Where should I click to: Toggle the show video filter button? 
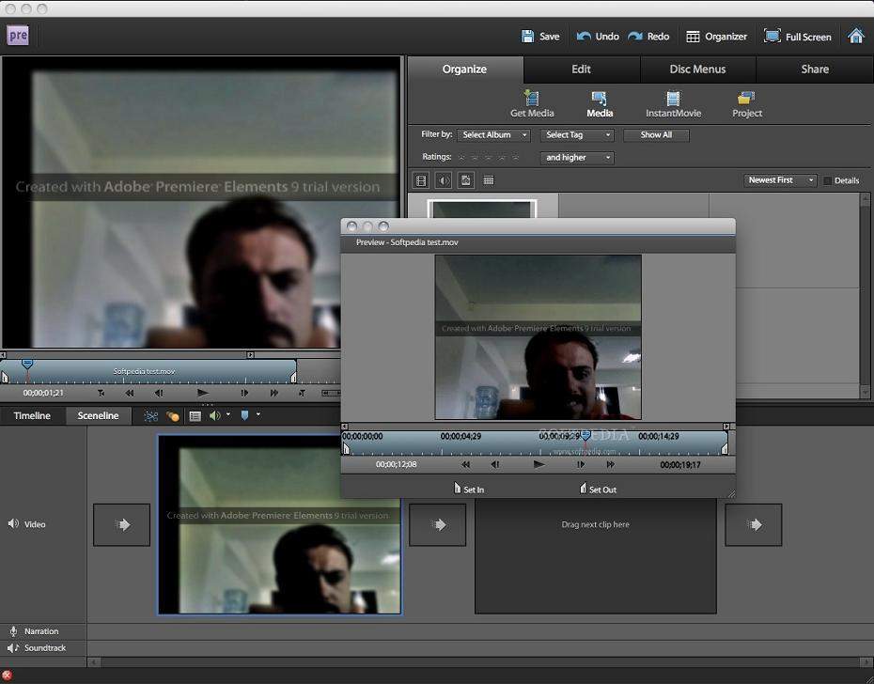click(421, 180)
